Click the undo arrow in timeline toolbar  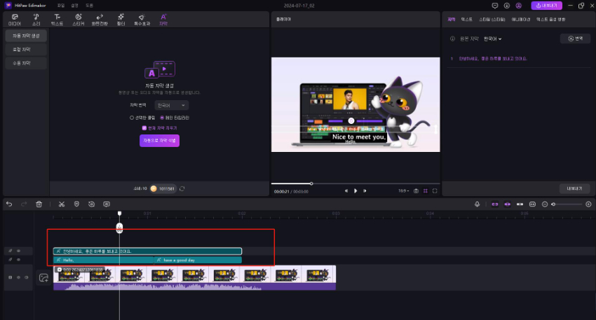pos(9,204)
